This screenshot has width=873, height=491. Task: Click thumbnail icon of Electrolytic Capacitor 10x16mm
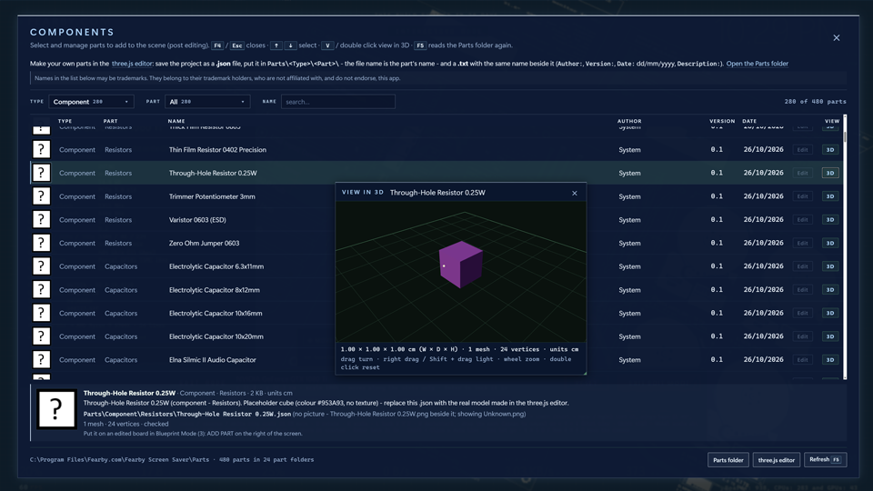tap(41, 313)
